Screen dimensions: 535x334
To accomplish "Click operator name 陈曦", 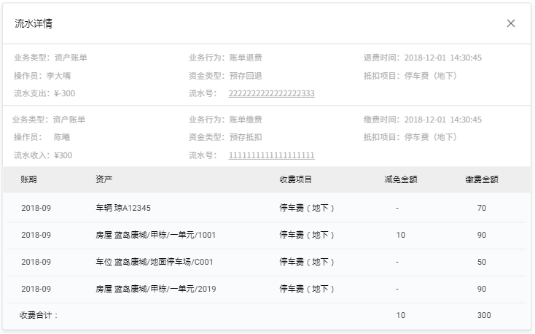I will pos(62,137).
